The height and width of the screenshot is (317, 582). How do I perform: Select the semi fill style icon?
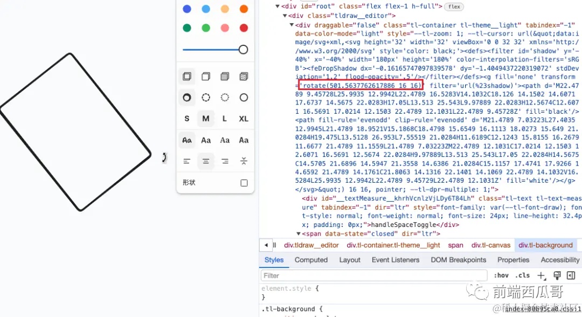pos(206,77)
